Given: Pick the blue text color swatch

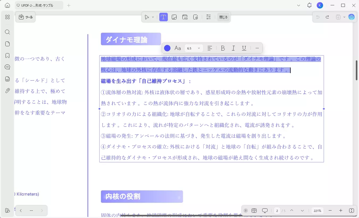Looking at the screenshot, I should (167, 48).
